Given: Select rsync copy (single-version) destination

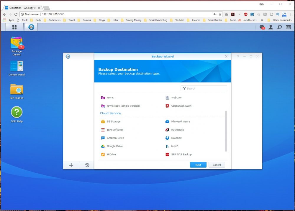Looking at the screenshot, I should tap(120, 106).
